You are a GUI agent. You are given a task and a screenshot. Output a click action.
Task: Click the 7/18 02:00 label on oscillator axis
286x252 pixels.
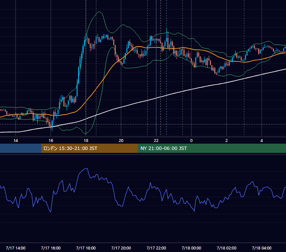click(x=227, y=248)
